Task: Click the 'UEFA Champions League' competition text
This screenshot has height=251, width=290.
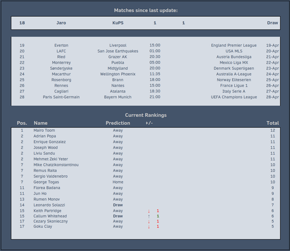Action: tap(234, 97)
